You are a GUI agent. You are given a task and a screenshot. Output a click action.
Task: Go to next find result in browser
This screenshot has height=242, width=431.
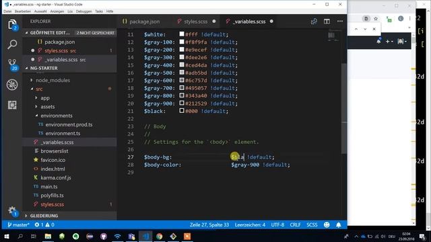pos(365,29)
